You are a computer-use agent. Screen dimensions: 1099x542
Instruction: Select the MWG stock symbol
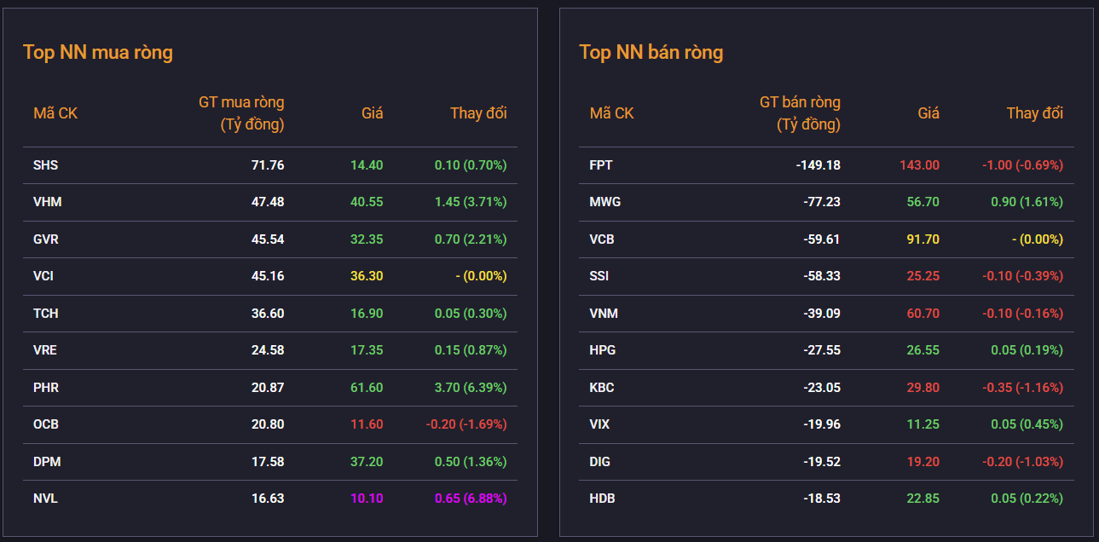click(x=605, y=202)
